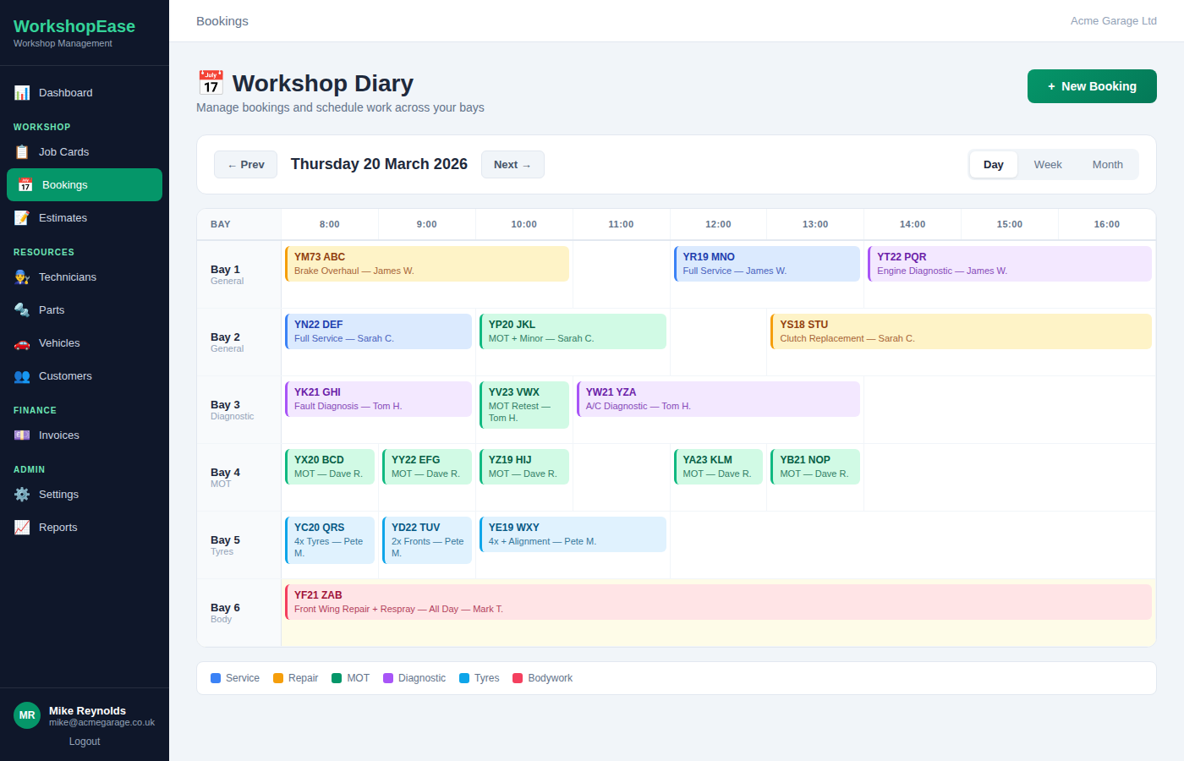1184x761 pixels.
Task: Toggle the Day view selection
Action: pyautogui.click(x=993, y=164)
